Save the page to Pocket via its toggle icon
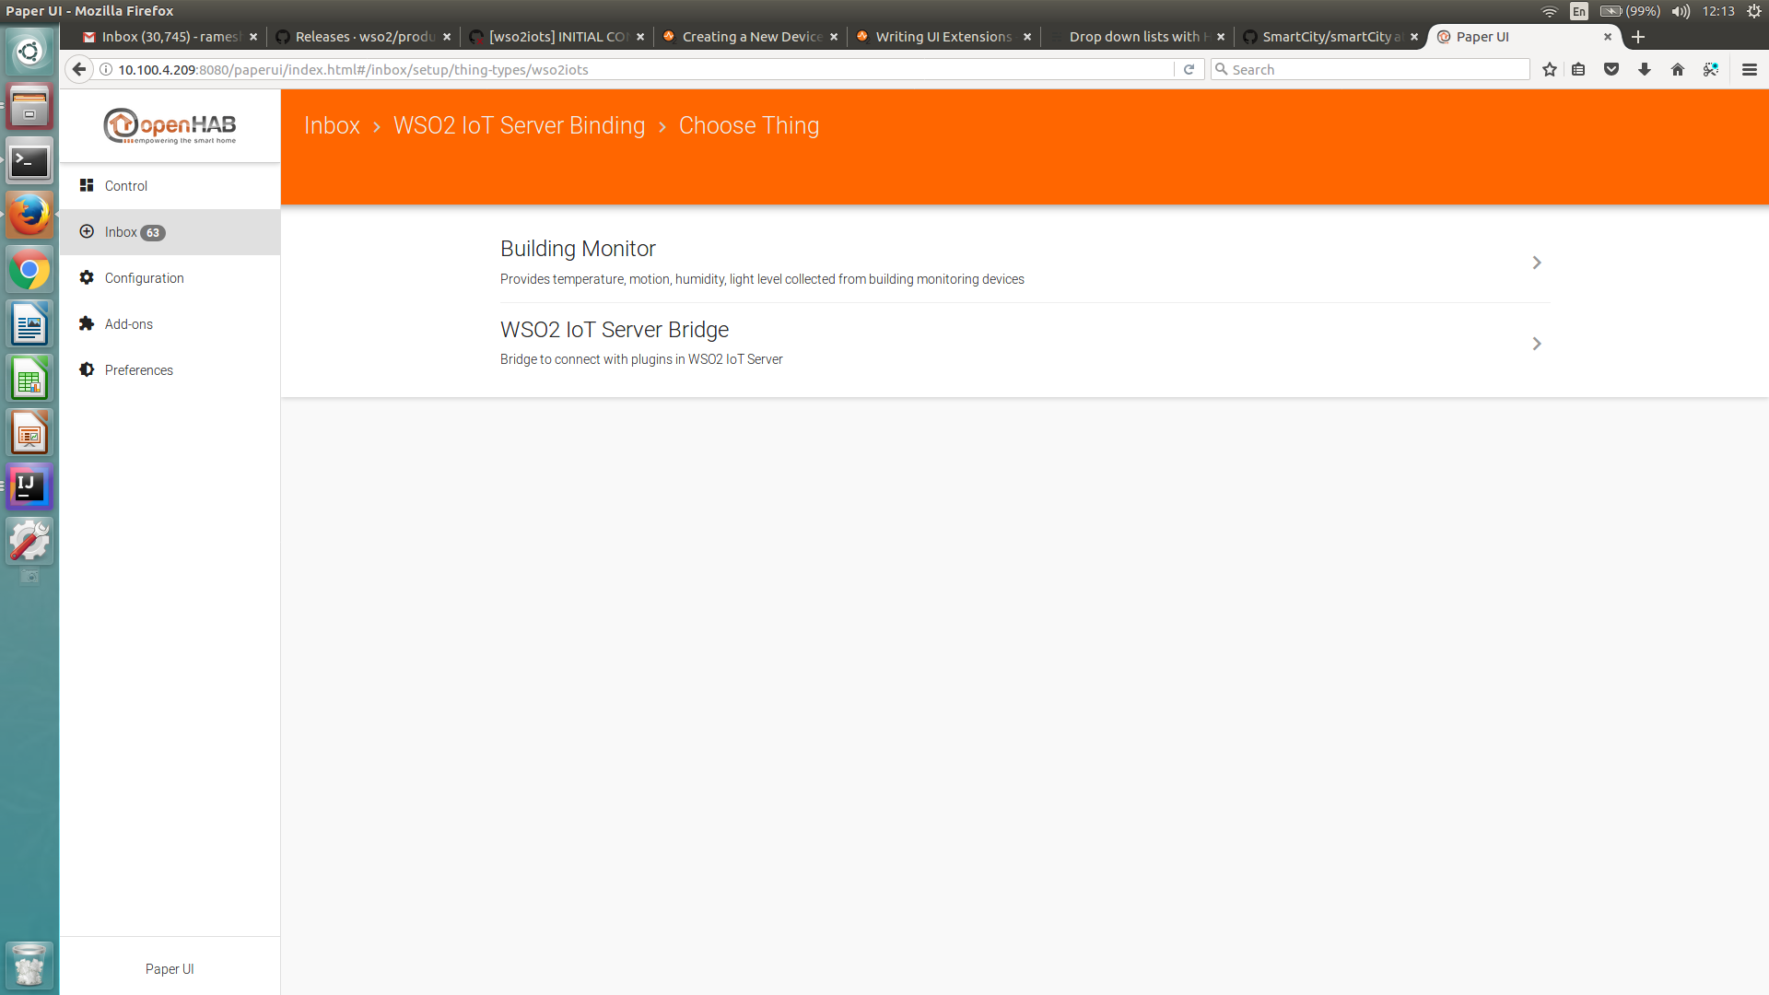 click(1611, 69)
